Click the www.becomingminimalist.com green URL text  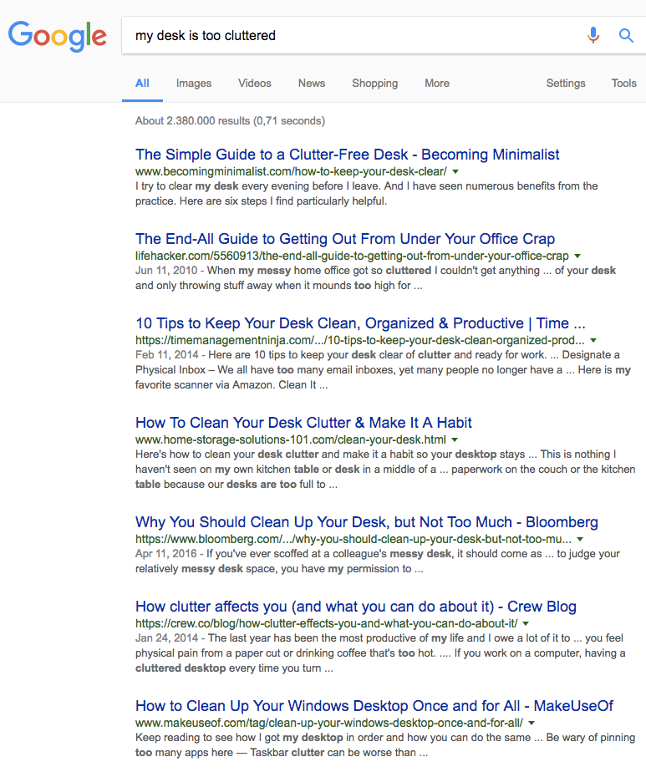(x=291, y=171)
